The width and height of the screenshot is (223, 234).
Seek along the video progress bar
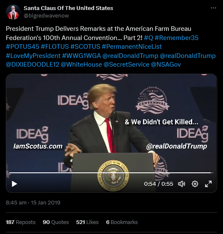[x=111, y=173]
